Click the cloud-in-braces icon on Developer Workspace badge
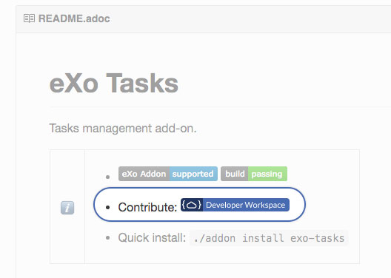 pyautogui.click(x=192, y=205)
